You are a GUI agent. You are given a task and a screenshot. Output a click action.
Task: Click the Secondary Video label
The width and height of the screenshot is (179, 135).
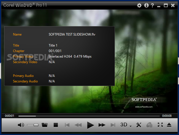pos(25,62)
